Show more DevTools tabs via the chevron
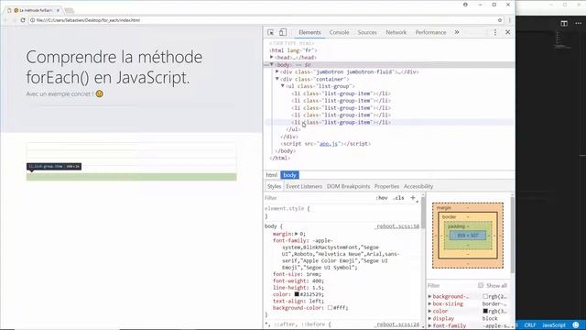The image size is (586, 330). pos(457,33)
